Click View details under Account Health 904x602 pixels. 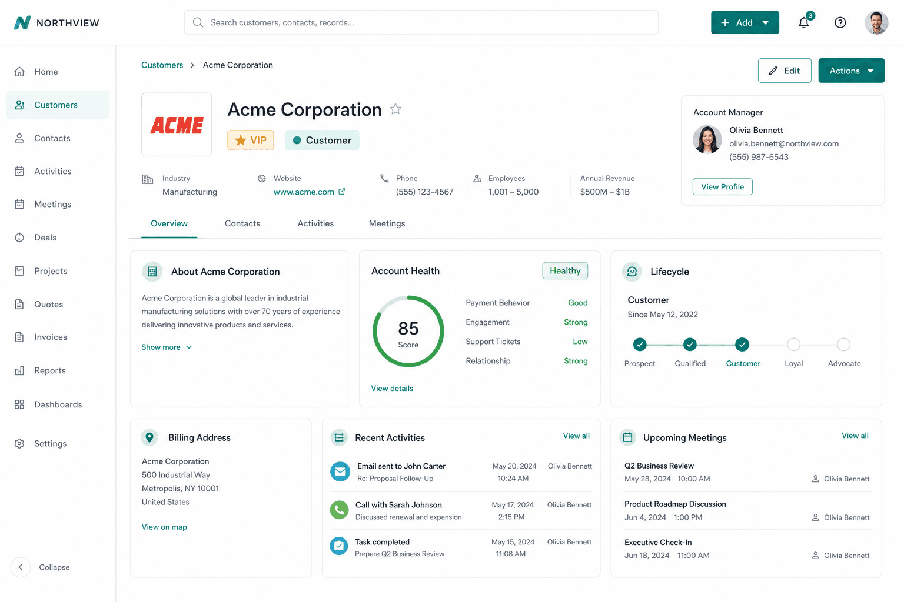(x=392, y=388)
